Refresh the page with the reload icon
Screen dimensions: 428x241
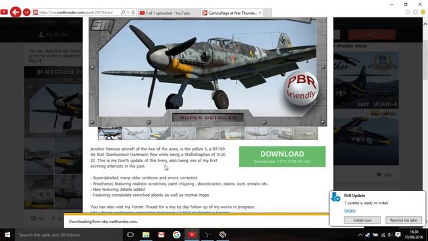133,12
